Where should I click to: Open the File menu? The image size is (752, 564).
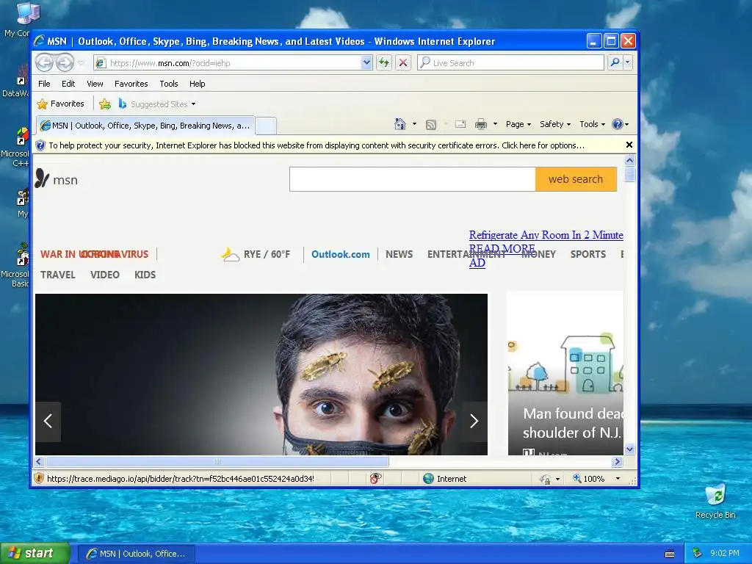[x=44, y=84]
